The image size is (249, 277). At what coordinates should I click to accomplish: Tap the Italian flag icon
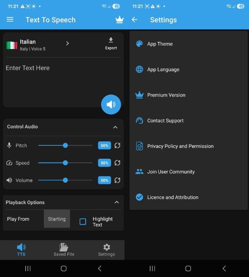(x=12, y=45)
